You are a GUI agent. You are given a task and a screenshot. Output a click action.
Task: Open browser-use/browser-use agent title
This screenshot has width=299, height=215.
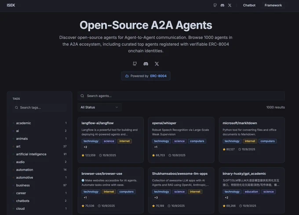(102, 174)
